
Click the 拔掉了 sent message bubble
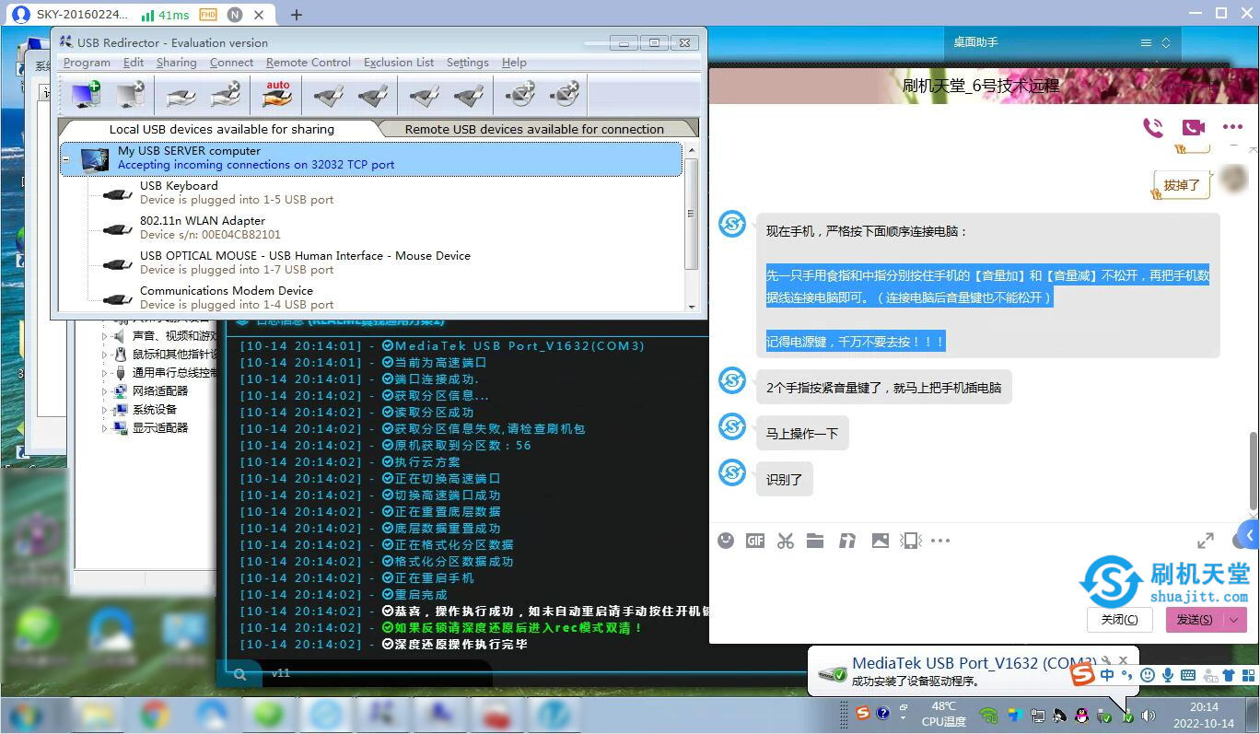point(1181,185)
